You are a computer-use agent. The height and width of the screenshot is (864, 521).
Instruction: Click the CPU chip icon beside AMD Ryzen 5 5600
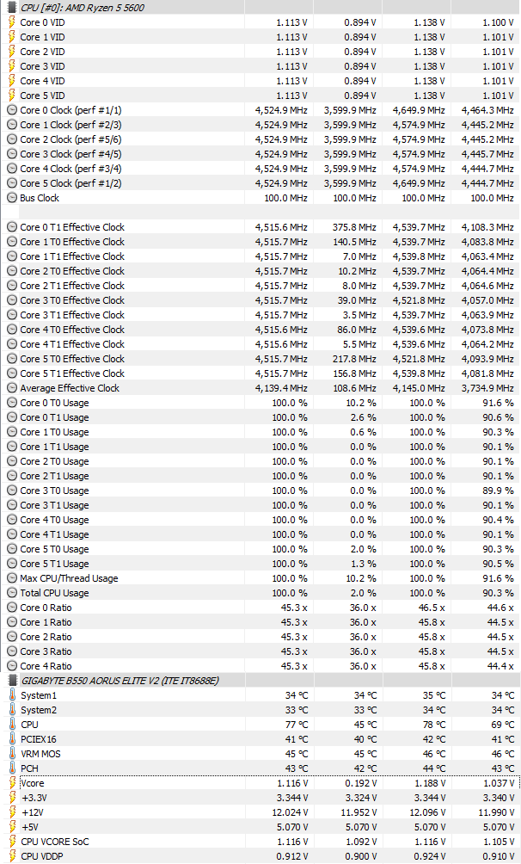pyautogui.click(x=11, y=8)
